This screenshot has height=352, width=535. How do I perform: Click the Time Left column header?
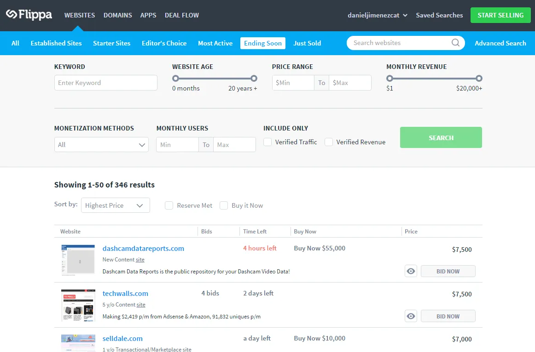[x=255, y=232]
